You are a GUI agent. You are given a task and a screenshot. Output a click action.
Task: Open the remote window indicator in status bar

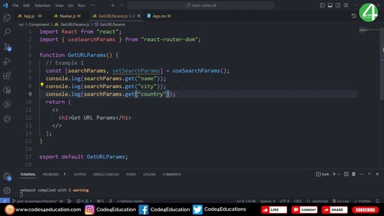pos(5,201)
